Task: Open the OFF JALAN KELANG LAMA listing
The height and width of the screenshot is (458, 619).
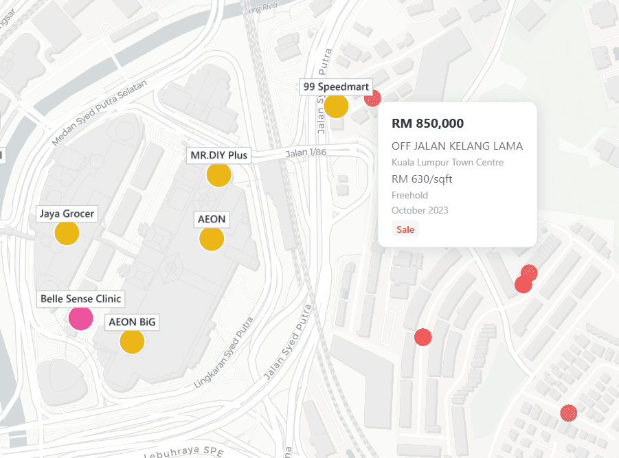Action: click(458, 146)
